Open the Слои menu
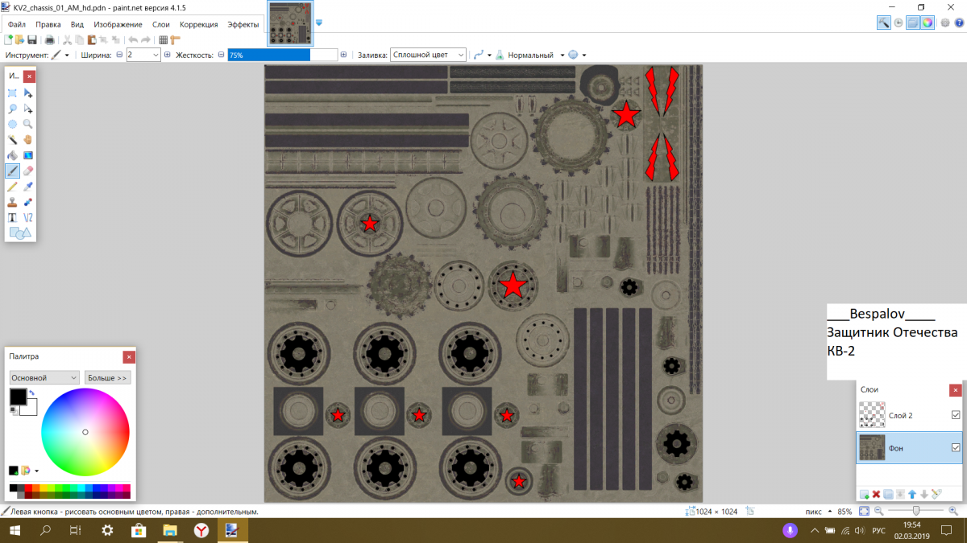Viewport: 967px width, 543px height. pyautogui.click(x=161, y=24)
